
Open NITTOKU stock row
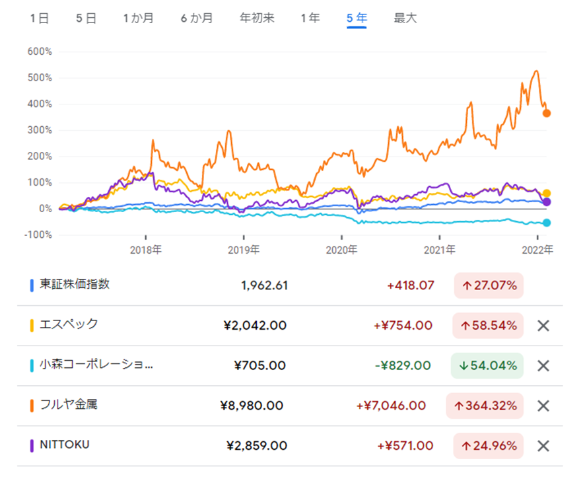coord(290,445)
